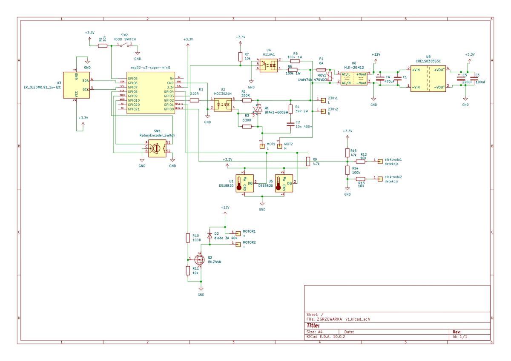The height and width of the screenshot is (361, 511).
Task: Click the Q1 BTA41-600BW triac symbol
Action: pos(257,109)
